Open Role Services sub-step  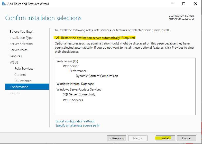(x=24, y=69)
